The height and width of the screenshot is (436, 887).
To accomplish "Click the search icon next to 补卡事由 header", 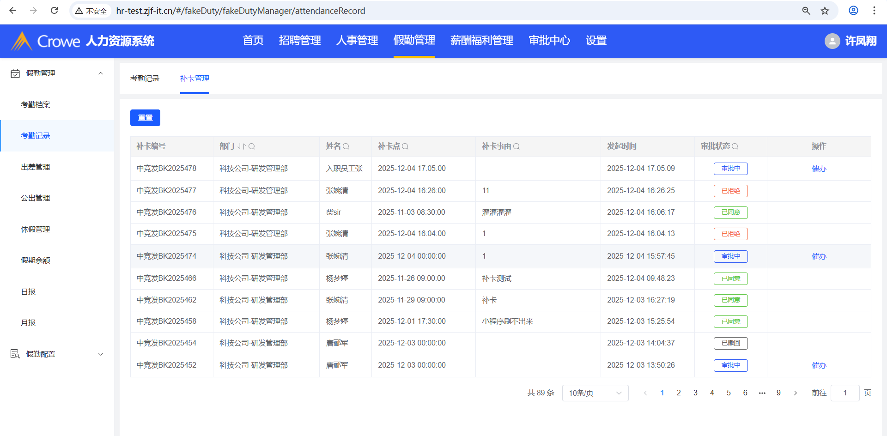I will (x=516, y=146).
